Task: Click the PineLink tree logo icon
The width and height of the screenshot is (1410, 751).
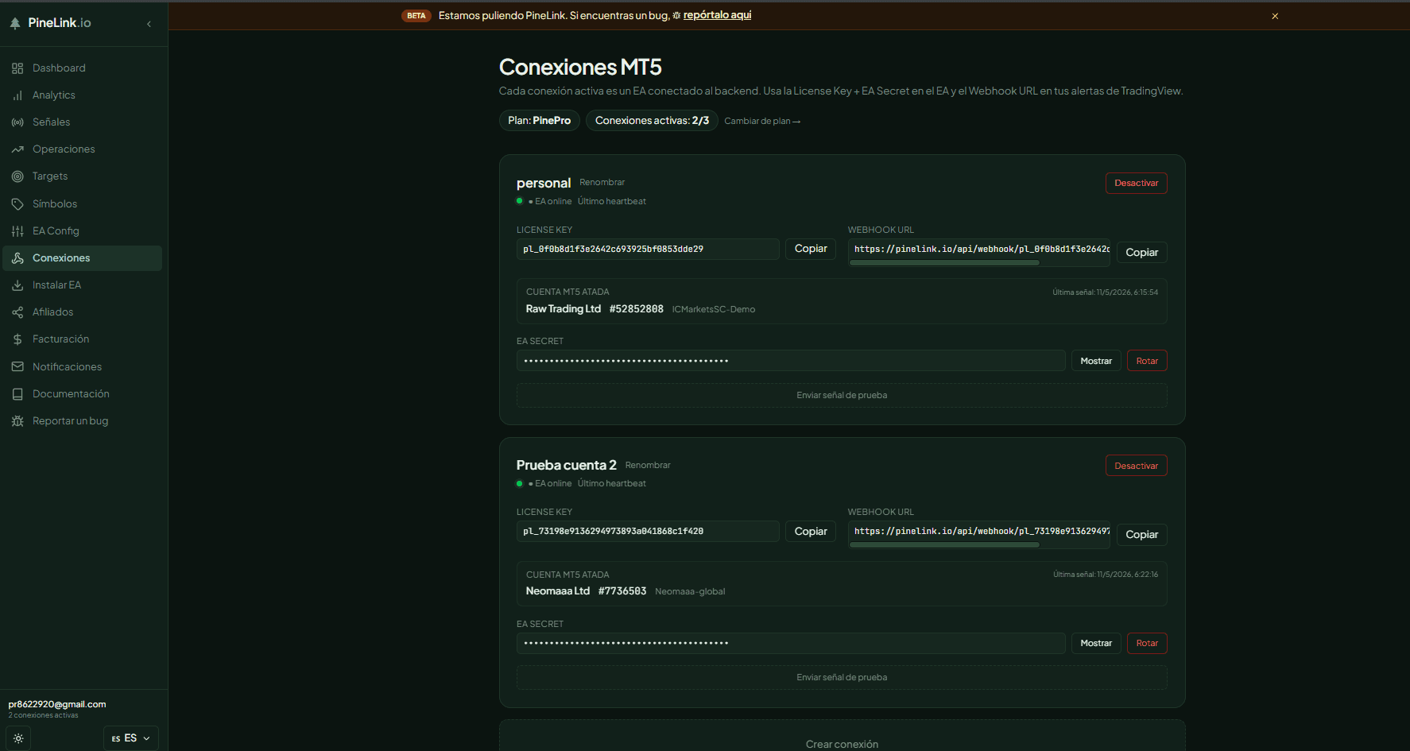Action: coord(15,23)
